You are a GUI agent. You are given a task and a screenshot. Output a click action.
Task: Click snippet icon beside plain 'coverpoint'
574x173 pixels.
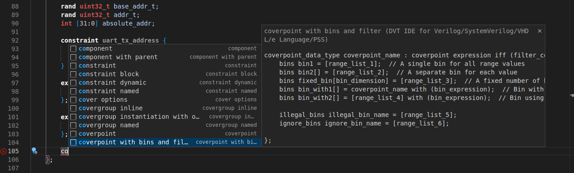73,134
